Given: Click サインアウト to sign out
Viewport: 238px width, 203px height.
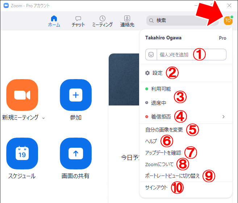Looking at the screenshot, I should tap(156, 187).
